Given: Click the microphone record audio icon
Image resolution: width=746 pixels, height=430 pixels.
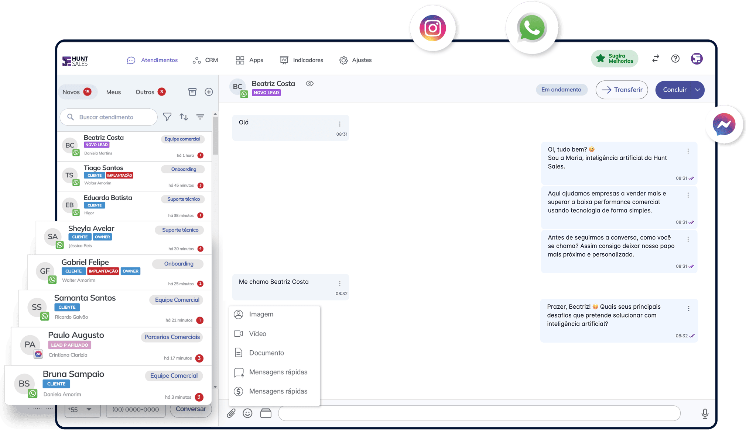Looking at the screenshot, I should (705, 413).
